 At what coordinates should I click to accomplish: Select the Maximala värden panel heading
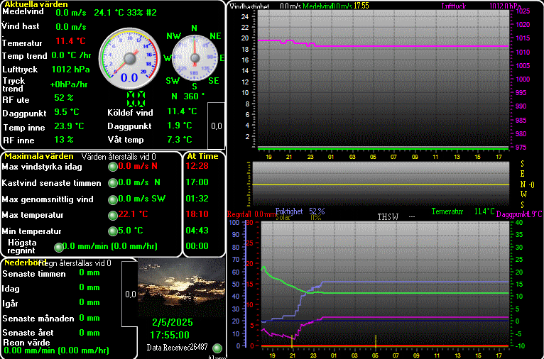39,156
